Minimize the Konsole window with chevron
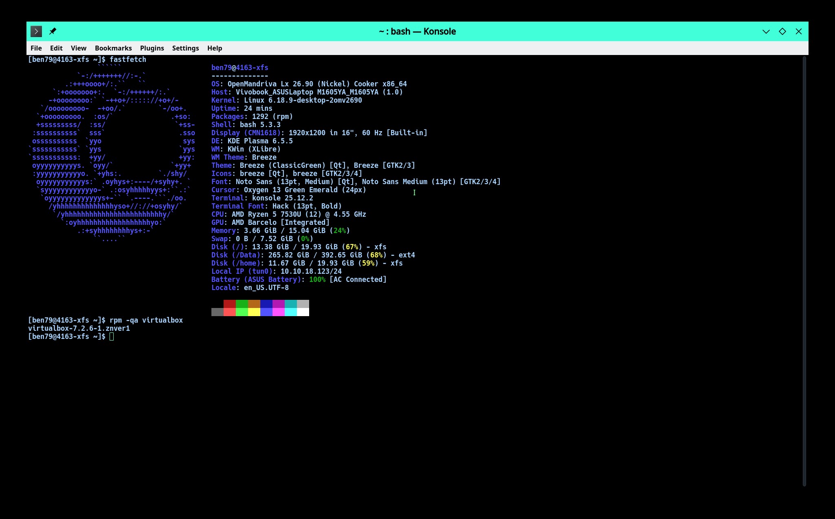The image size is (835, 519). [766, 31]
